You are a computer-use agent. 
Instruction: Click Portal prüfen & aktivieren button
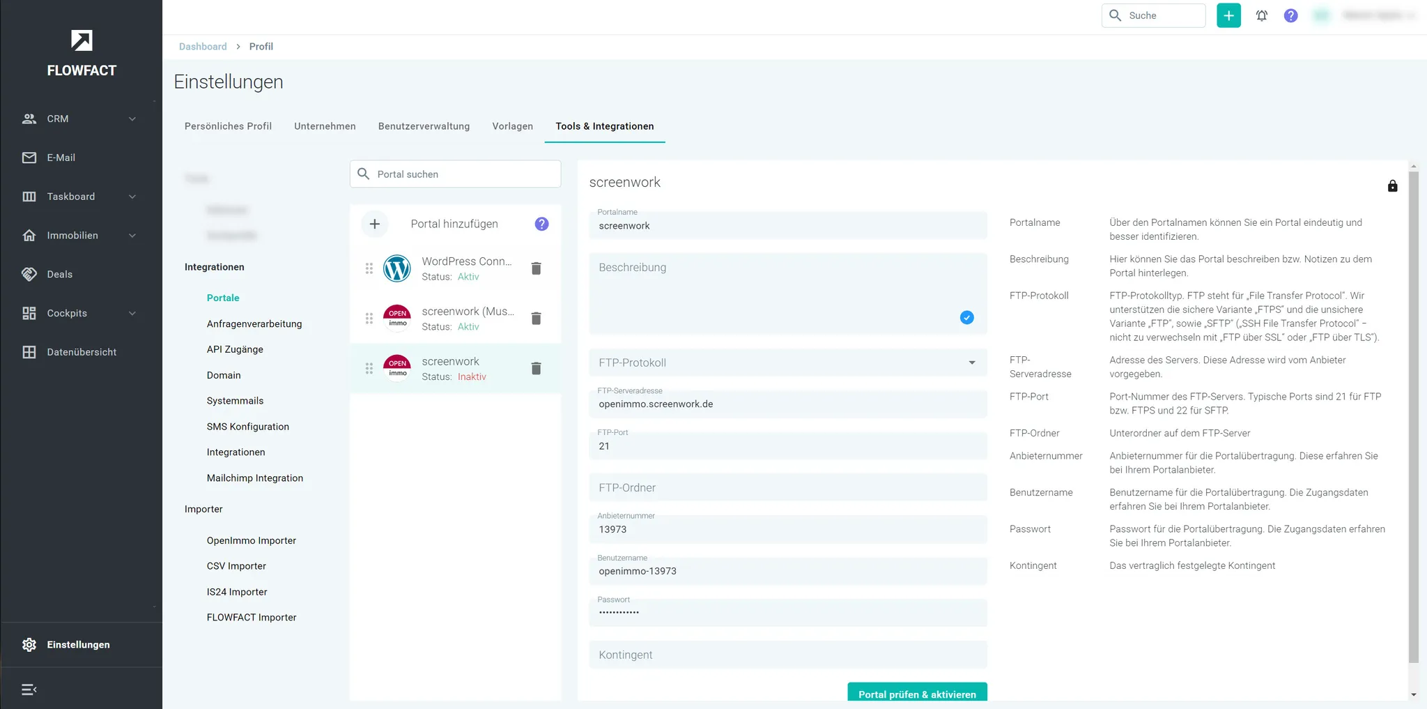[917, 692]
